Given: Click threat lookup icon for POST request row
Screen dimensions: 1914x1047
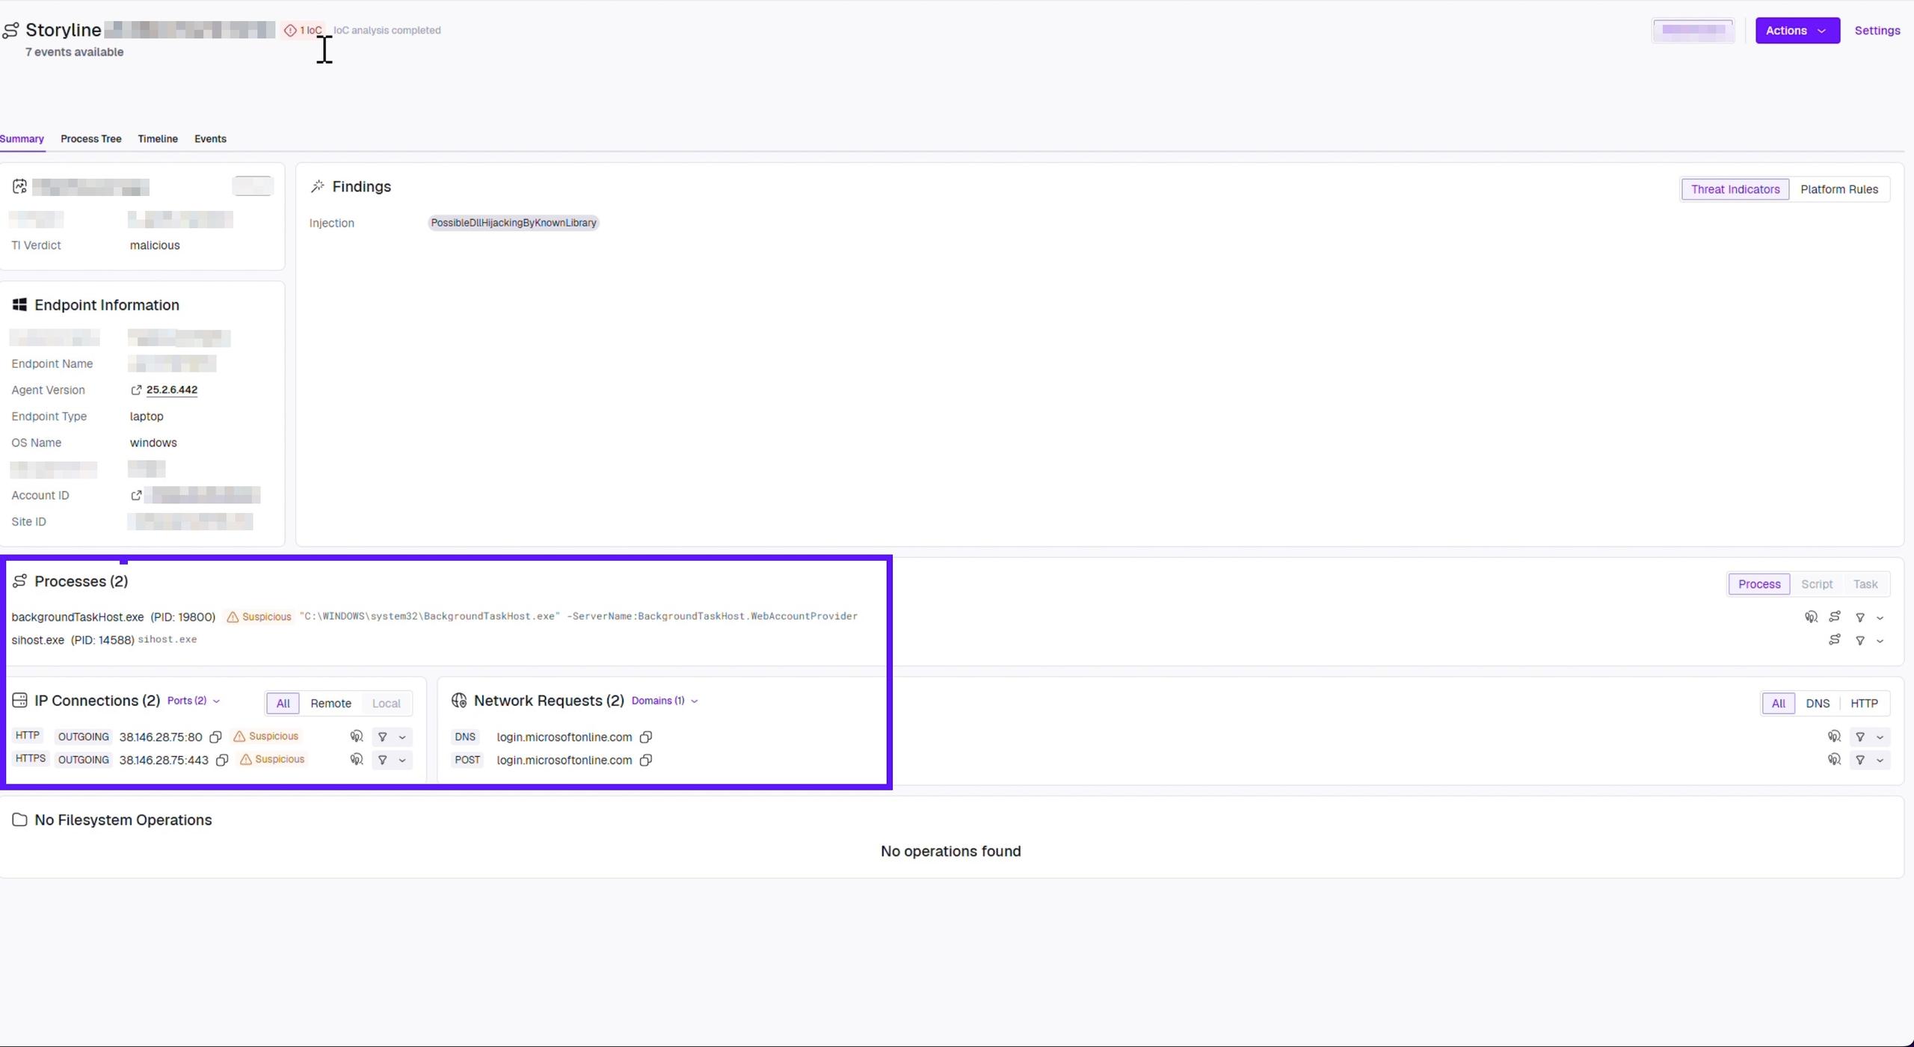Looking at the screenshot, I should [x=1834, y=760].
